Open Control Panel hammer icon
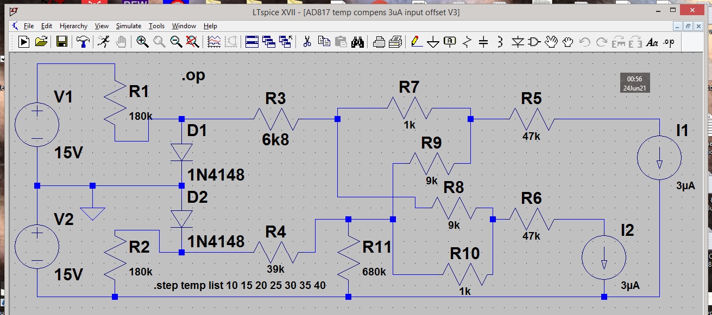The width and height of the screenshot is (712, 315). click(x=84, y=42)
